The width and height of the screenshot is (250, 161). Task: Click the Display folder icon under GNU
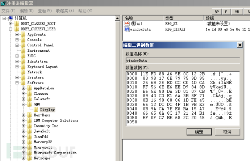37,110
